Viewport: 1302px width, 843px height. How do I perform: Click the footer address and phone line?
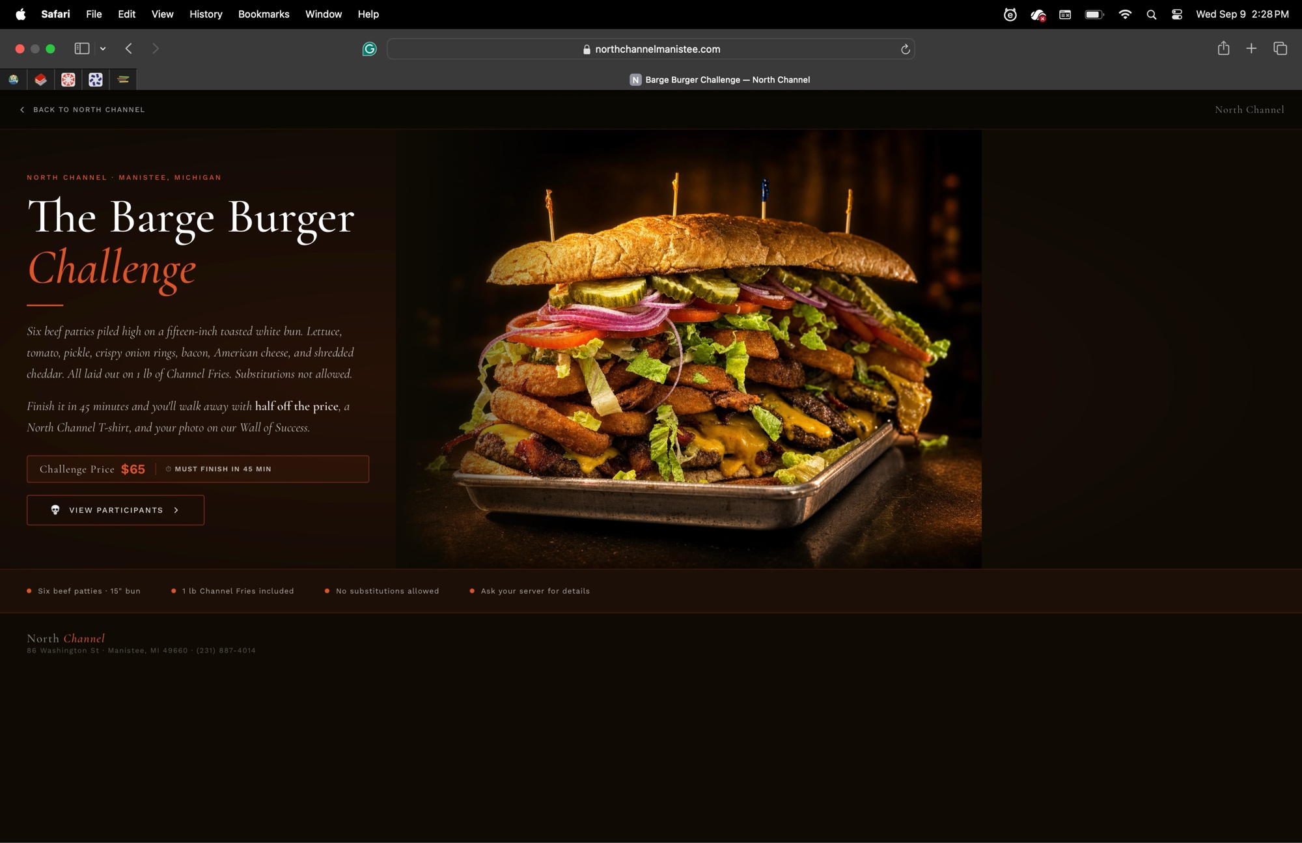pos(141,650)
